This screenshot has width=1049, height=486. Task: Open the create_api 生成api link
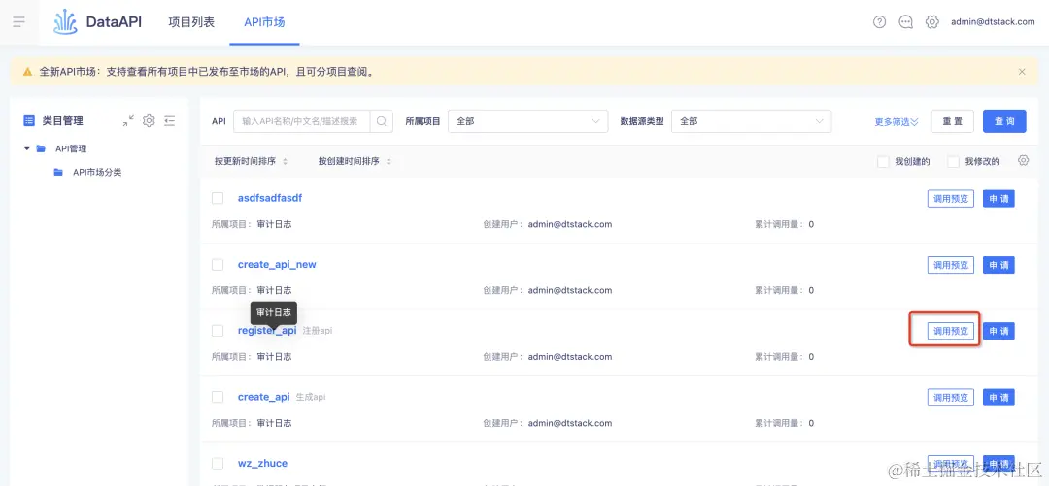[263, 397]
